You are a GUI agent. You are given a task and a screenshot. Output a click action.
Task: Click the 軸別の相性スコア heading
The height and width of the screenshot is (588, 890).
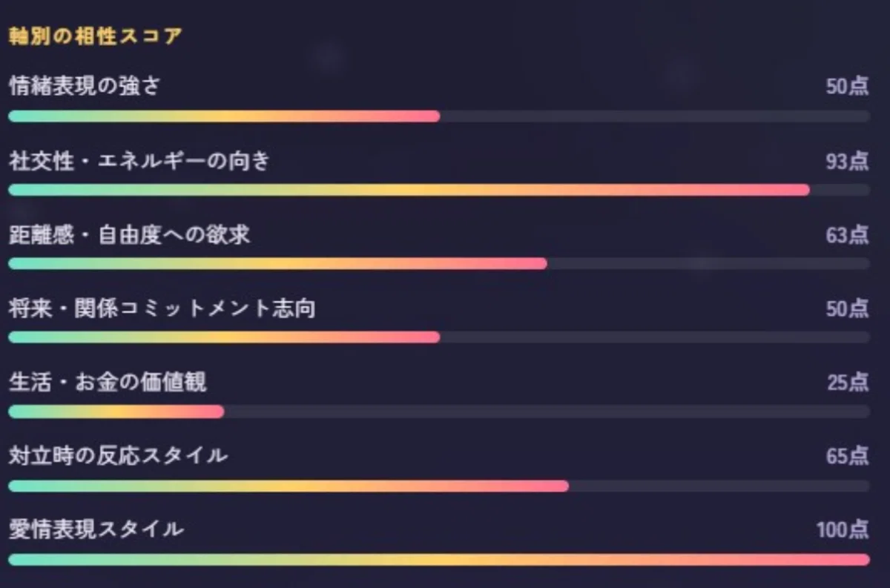point(95,36)
